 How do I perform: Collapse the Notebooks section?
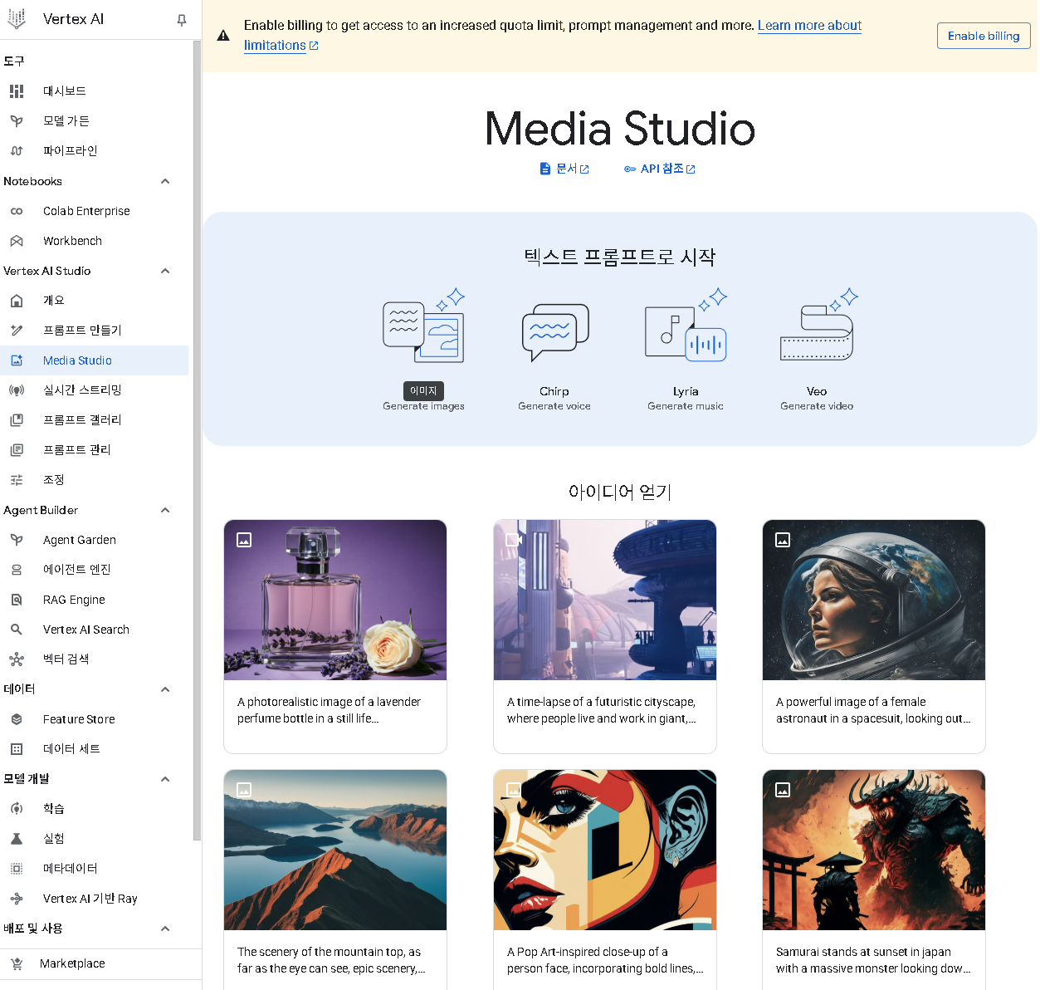[165, 181]
